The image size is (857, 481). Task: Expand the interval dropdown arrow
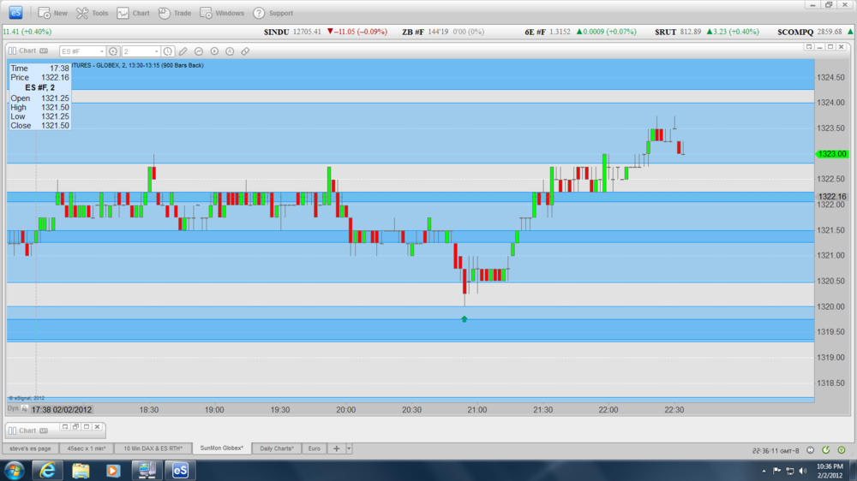tap(157, 51)
